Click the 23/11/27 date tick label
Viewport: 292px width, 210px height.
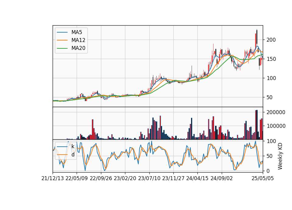point(173,178)
